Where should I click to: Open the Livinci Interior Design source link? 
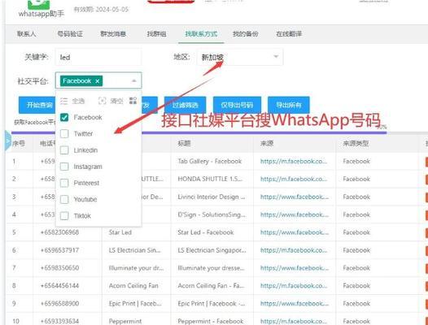(295, 197)
